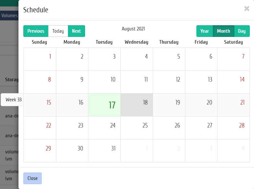Select Thursday August 26 cell
Viewport: 254px width, 189px height.
(169, 128)
